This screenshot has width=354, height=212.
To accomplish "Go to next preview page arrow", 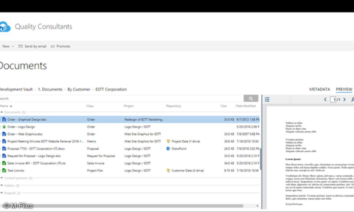I will click(x=344, y=100).
